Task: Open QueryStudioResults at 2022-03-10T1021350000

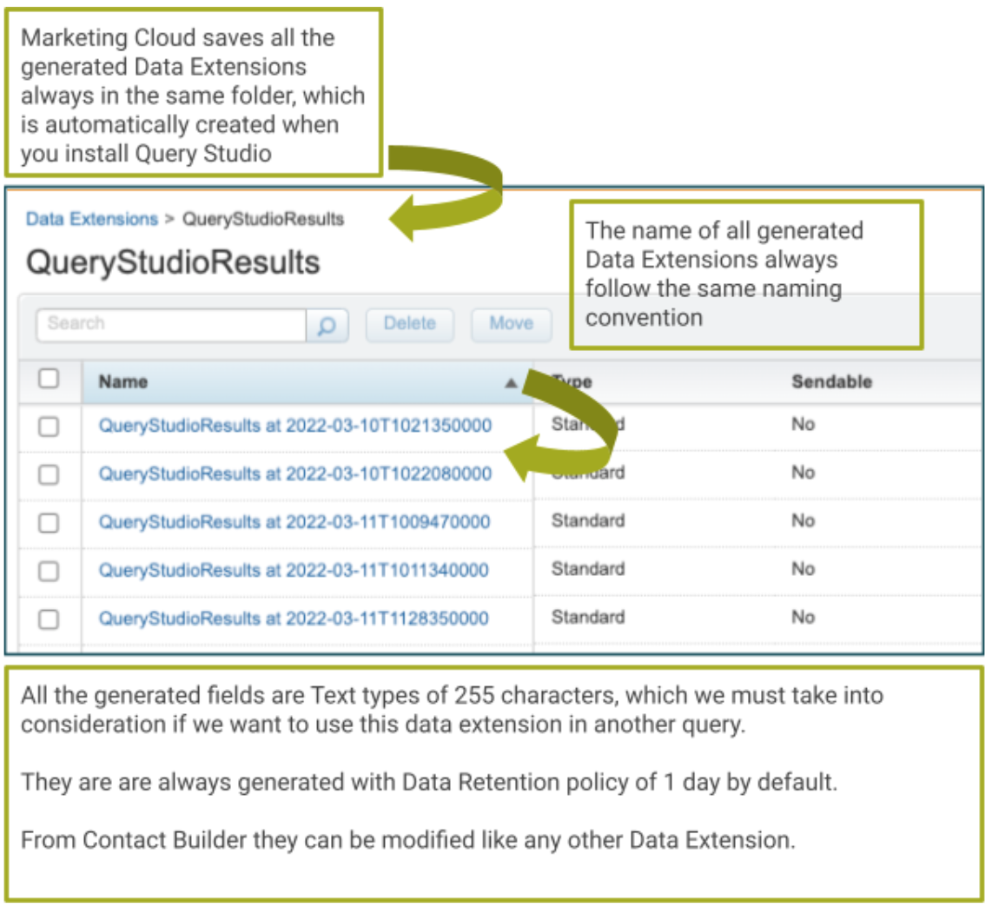Action: tap(294, 426)
